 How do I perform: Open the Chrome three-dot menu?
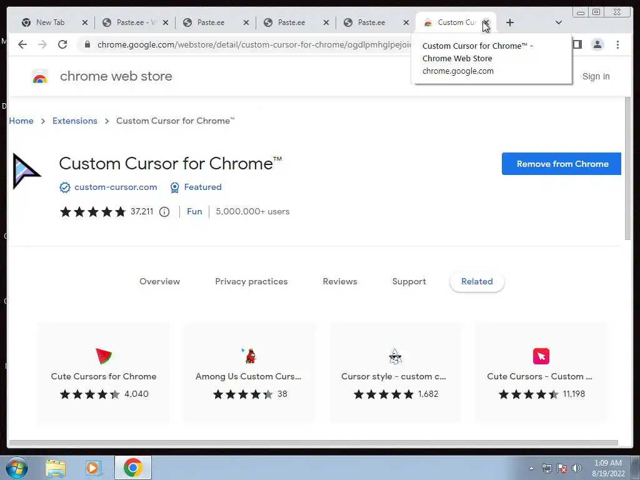(x=617, y=44)
